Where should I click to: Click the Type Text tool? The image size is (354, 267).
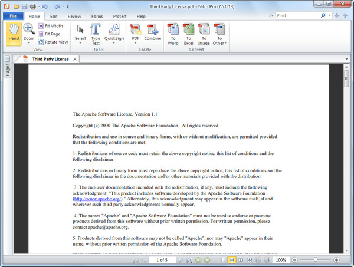click(96, 34)
